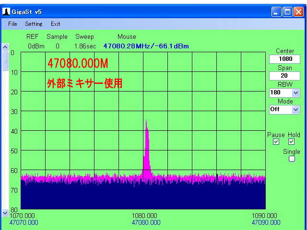The image size is (307, 230).
Task: Open the RBW dropdown showing 180
Action: click(x=295, y=92)
